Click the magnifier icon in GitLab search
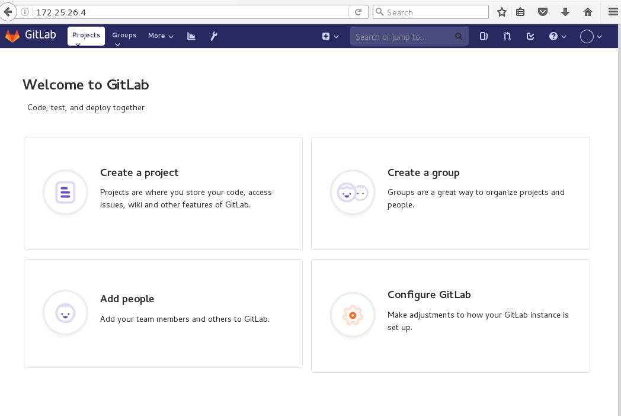Image resolution: width=621 pixels, height=416 pixels. (459, 37)
